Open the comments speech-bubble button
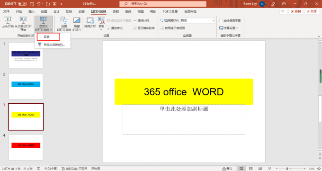 (x=283, y=11)
